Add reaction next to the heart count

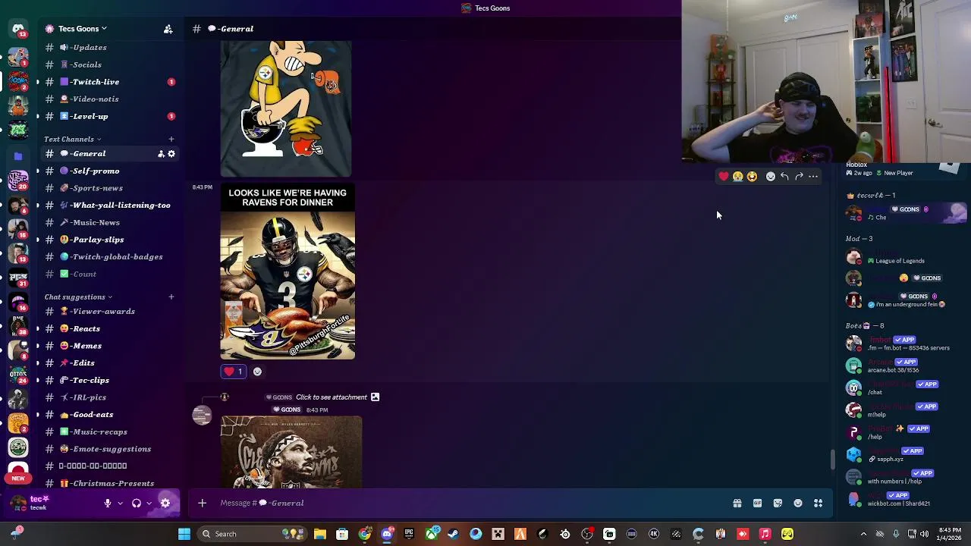(x=257, y=372)
